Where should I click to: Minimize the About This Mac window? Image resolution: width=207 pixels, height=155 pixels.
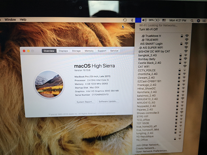pyautogui.click(x=28, y=51)
